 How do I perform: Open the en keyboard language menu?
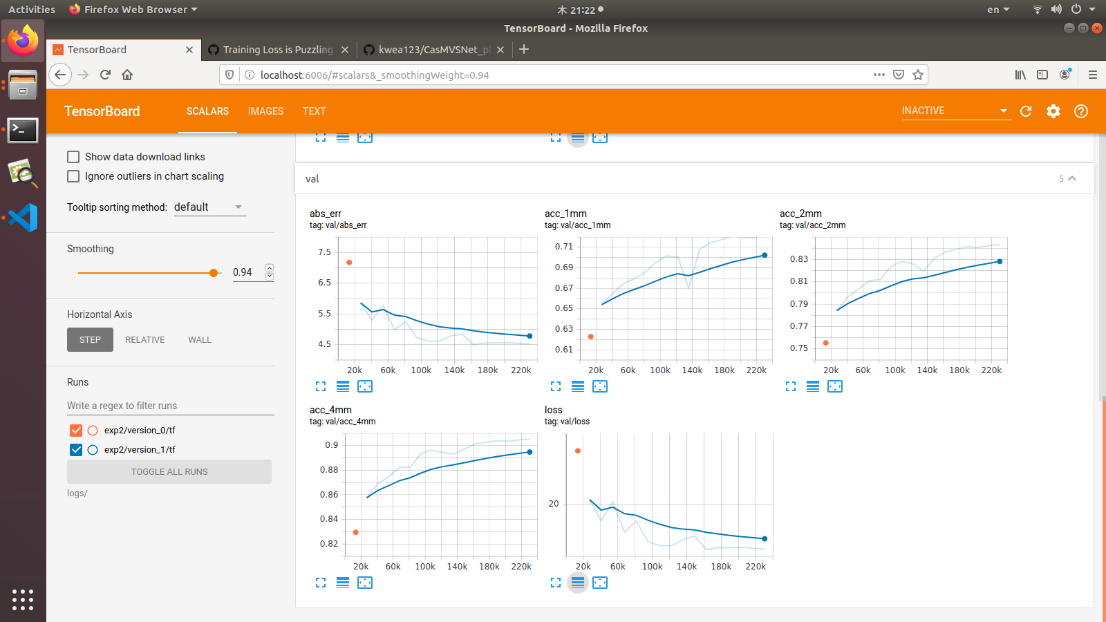998,10
